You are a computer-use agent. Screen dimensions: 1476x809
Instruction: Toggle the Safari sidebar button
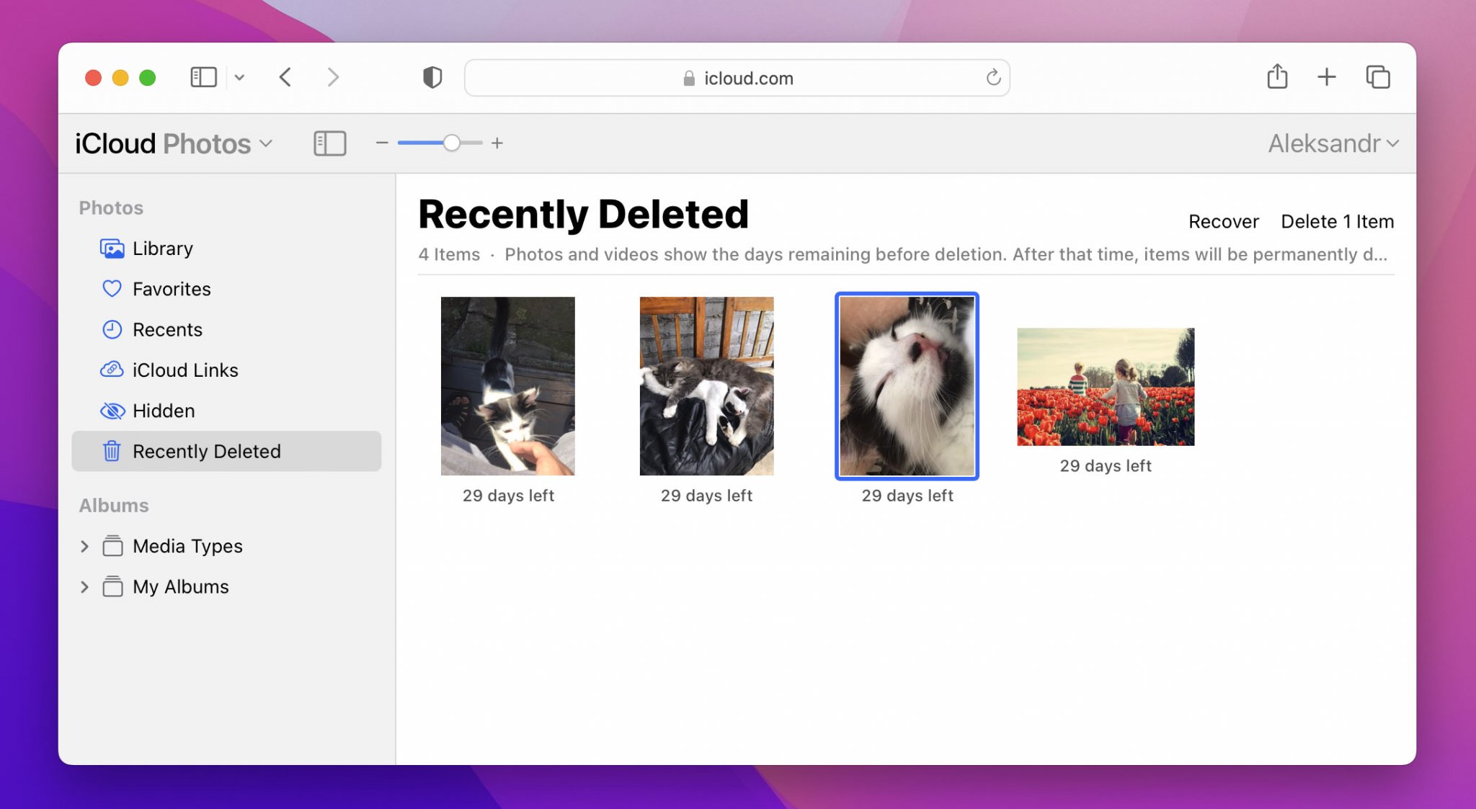[203, 77]
